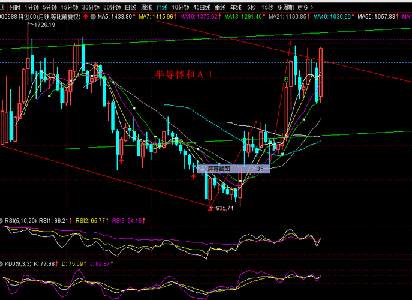Click the red triangle at the 635.74 low
The image size is (412, 300).
(210, 209)
